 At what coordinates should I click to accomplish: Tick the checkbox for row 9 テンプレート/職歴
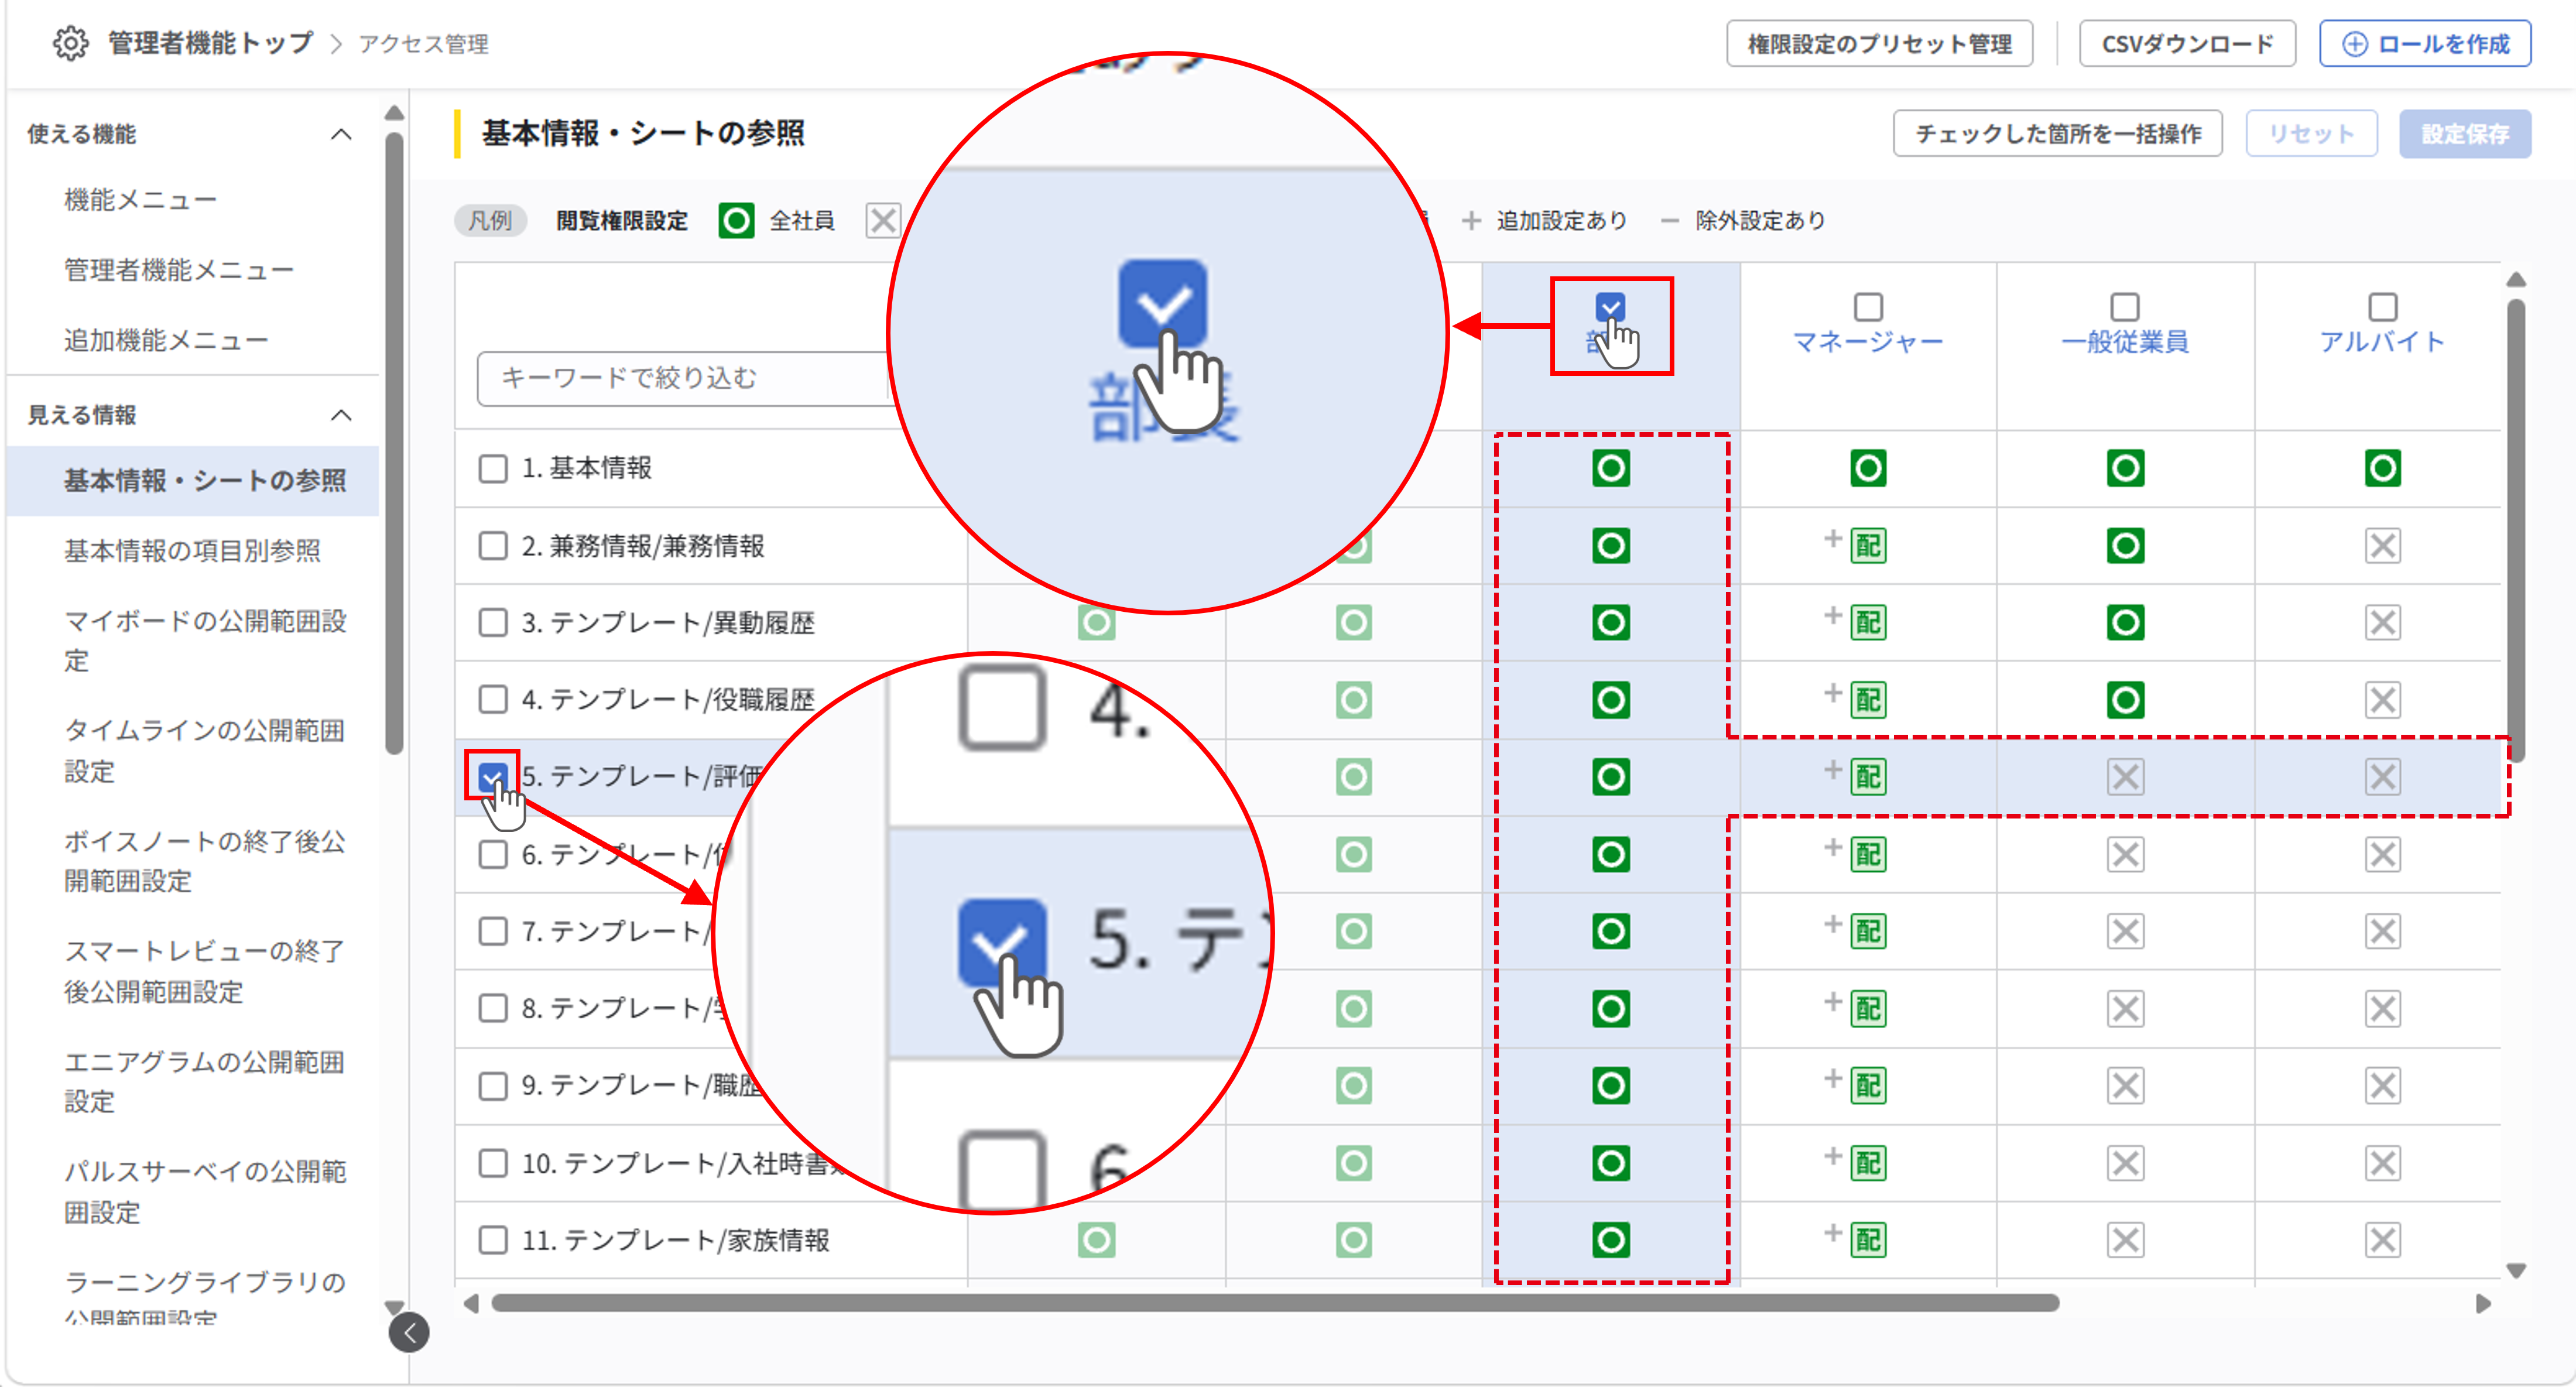tap(493, 1086)
